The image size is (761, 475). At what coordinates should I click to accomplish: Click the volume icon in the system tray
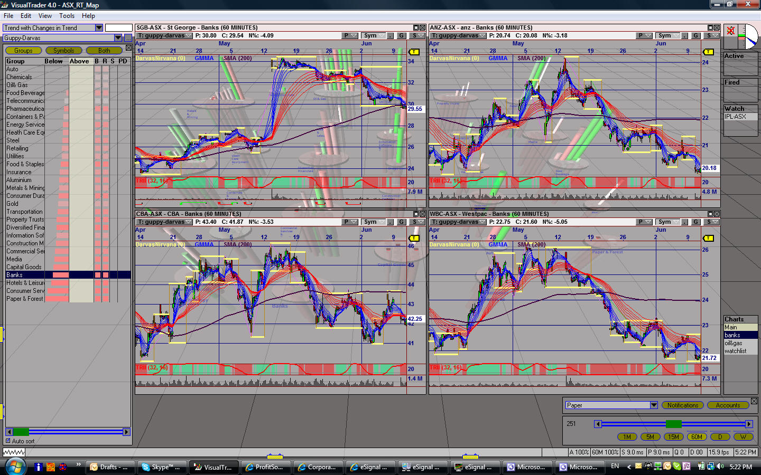720,466
